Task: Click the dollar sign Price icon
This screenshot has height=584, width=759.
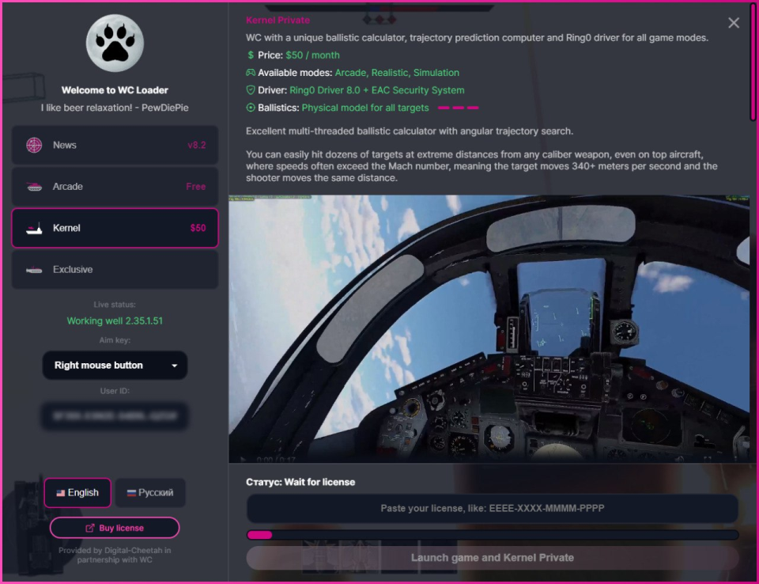Action: coord(251,55)
